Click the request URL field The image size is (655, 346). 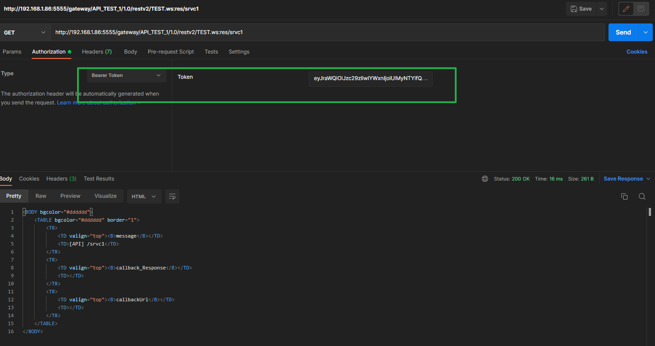coord(328,32)
